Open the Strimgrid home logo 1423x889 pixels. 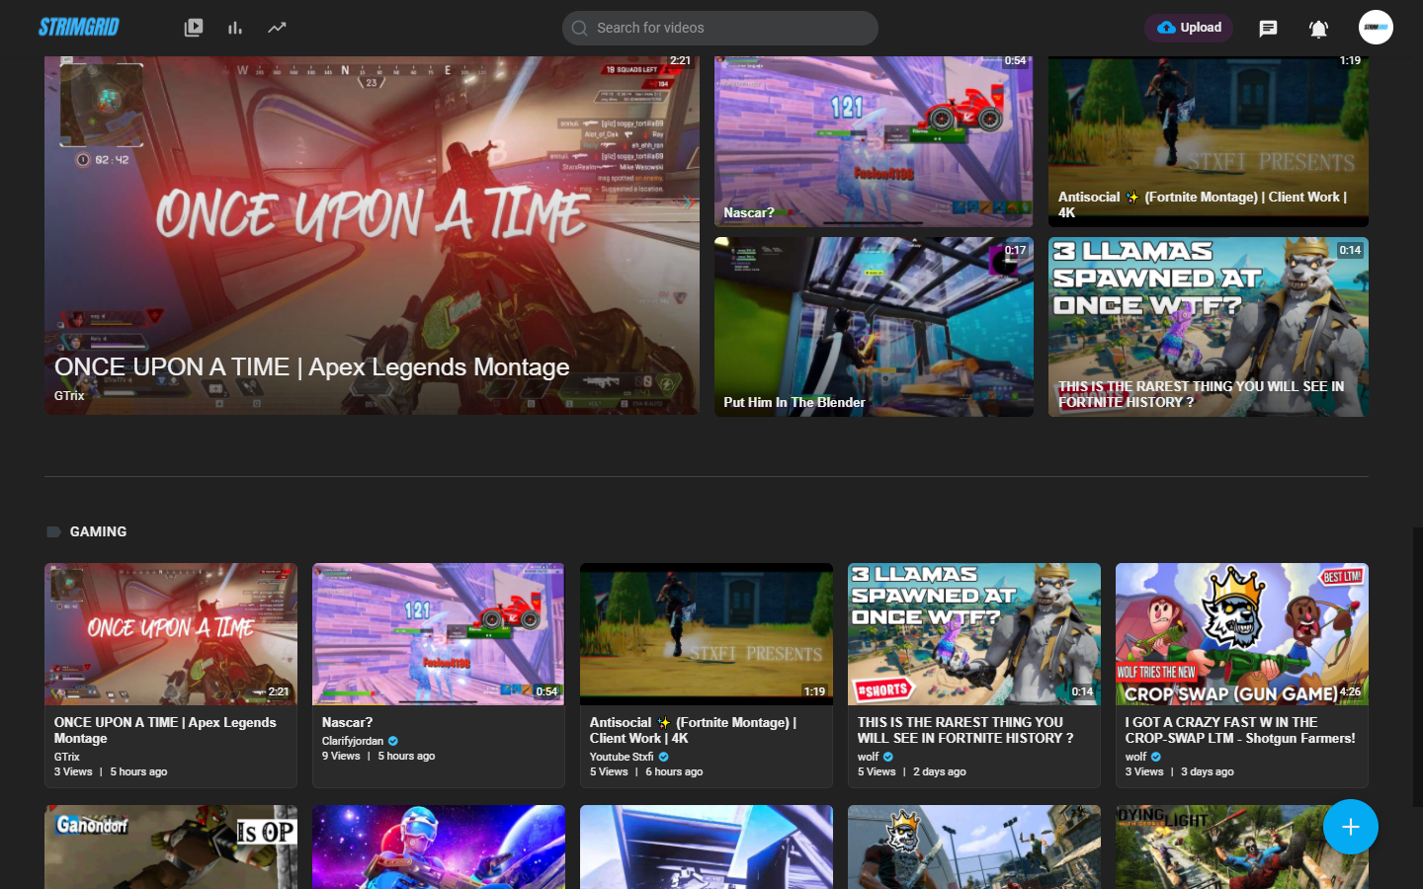(79, 27)
